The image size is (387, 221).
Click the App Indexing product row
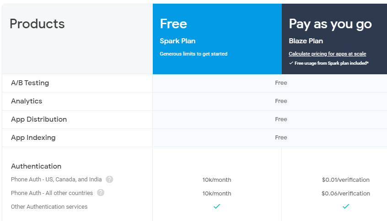pos(194,138)
